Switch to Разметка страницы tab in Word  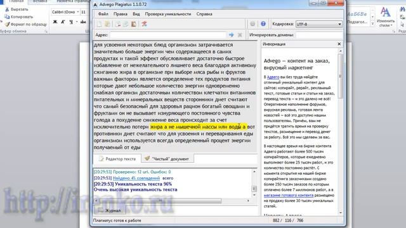tap(72, 1)
